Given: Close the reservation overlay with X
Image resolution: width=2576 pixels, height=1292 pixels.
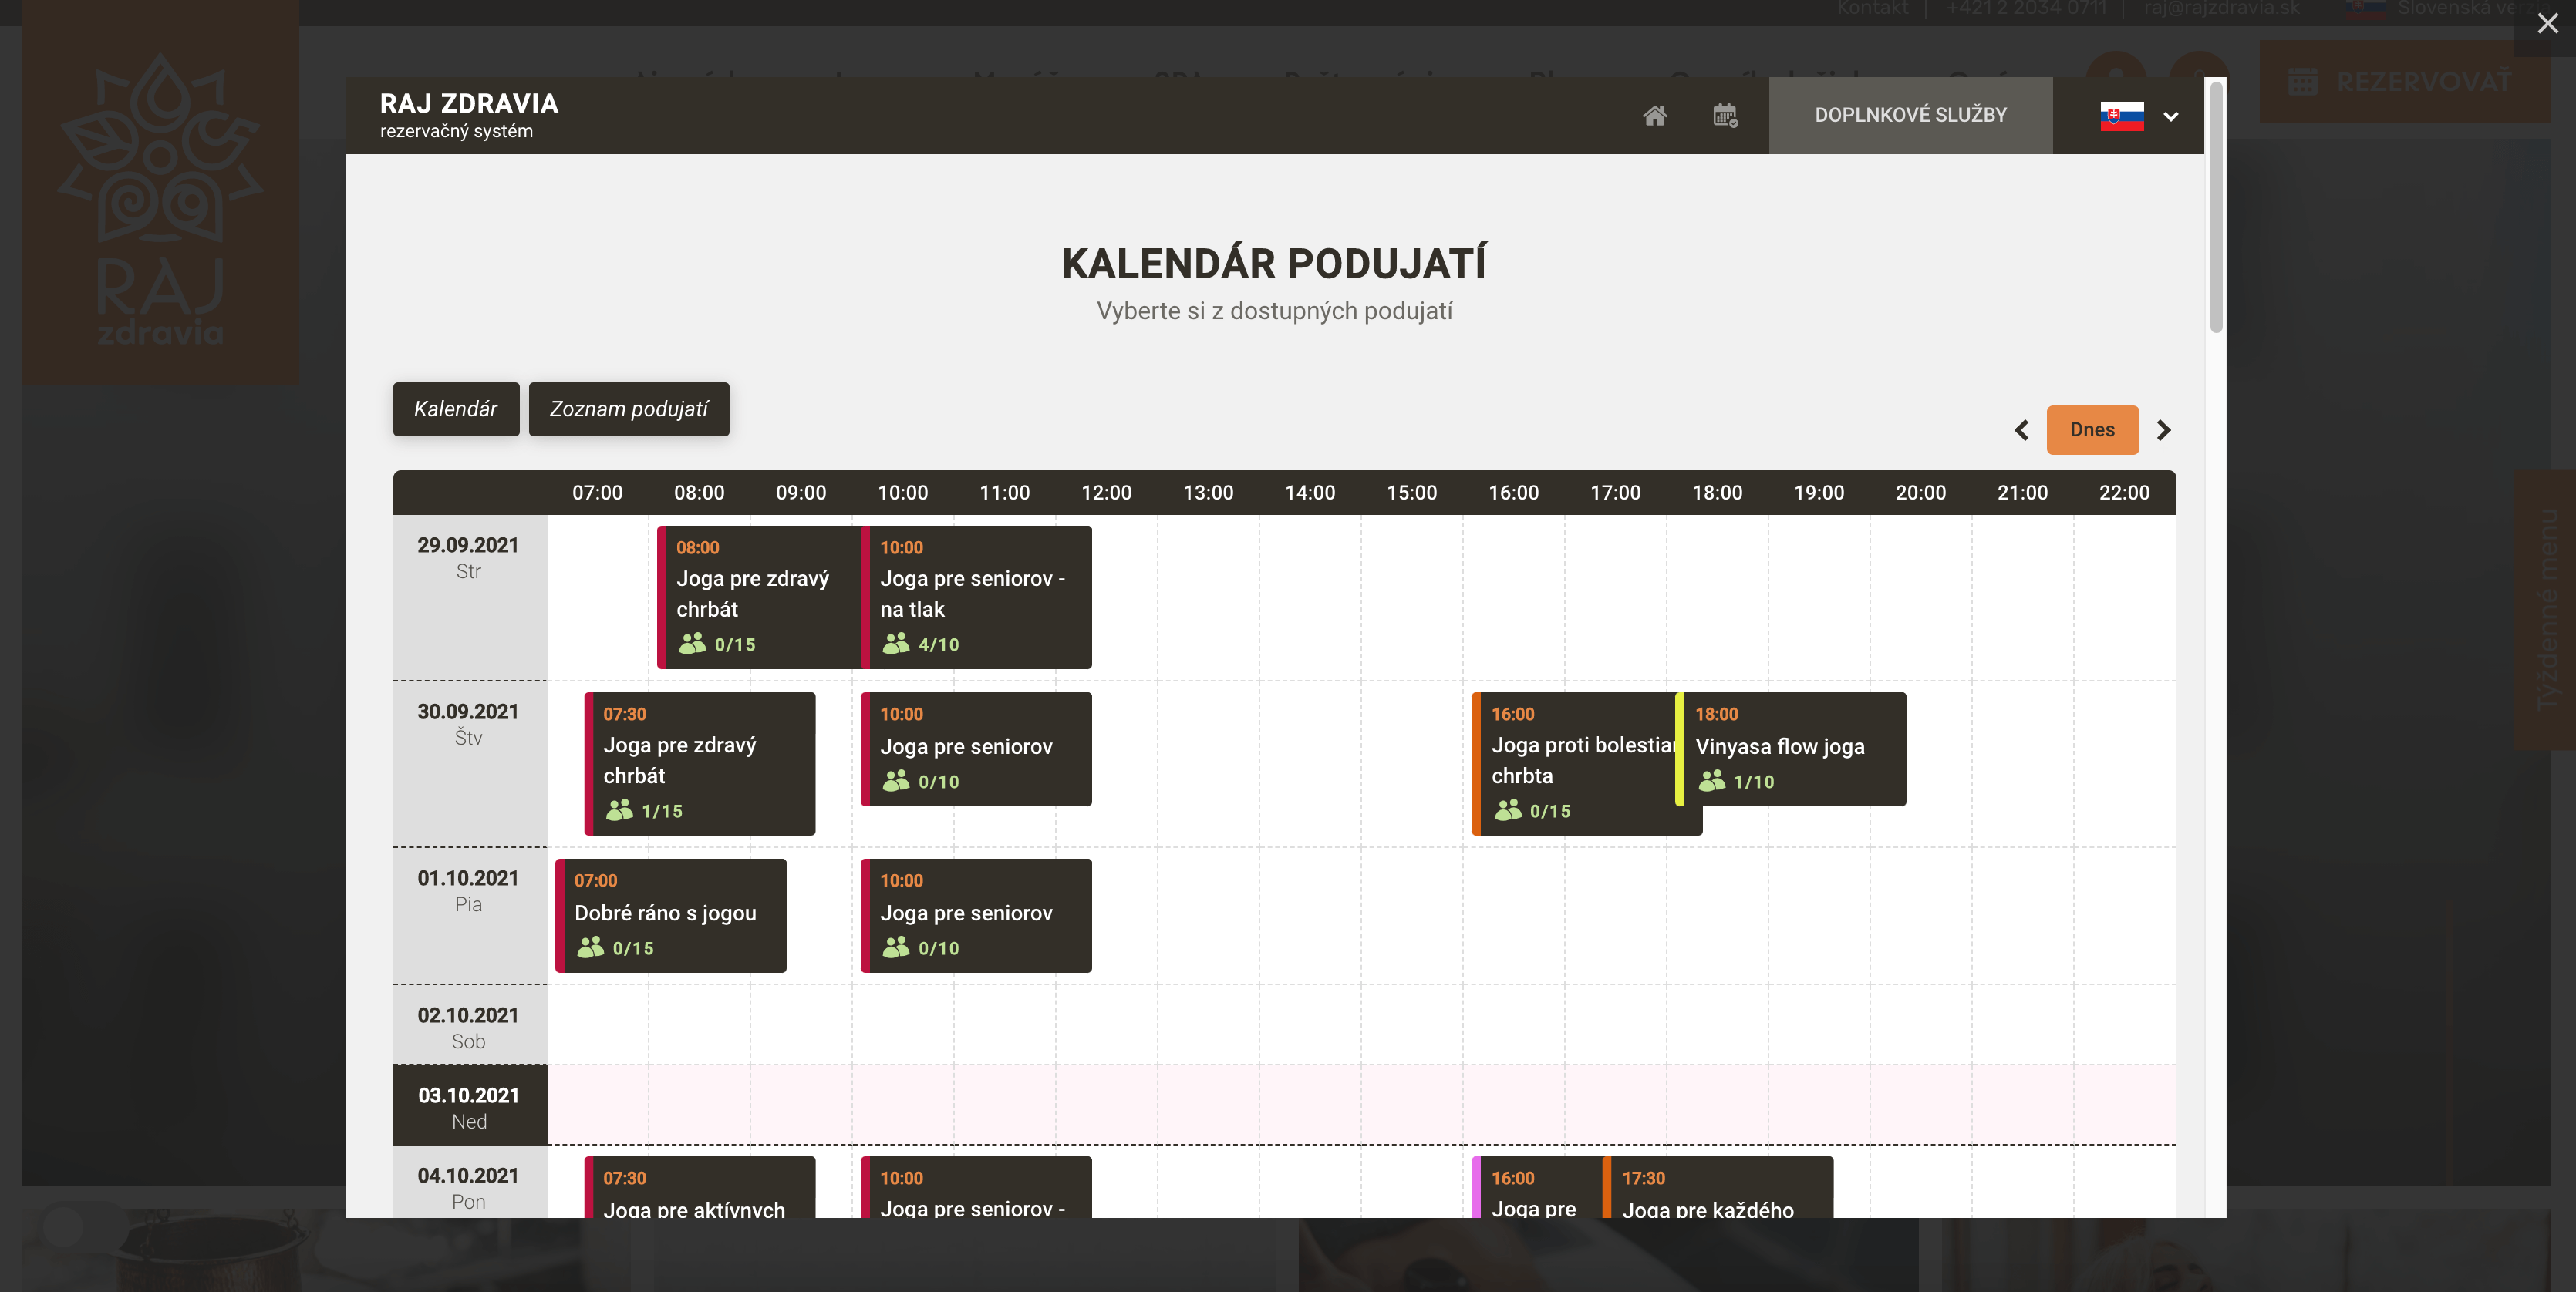Looking at the screenshot, I should click(x=2547, y=23).
